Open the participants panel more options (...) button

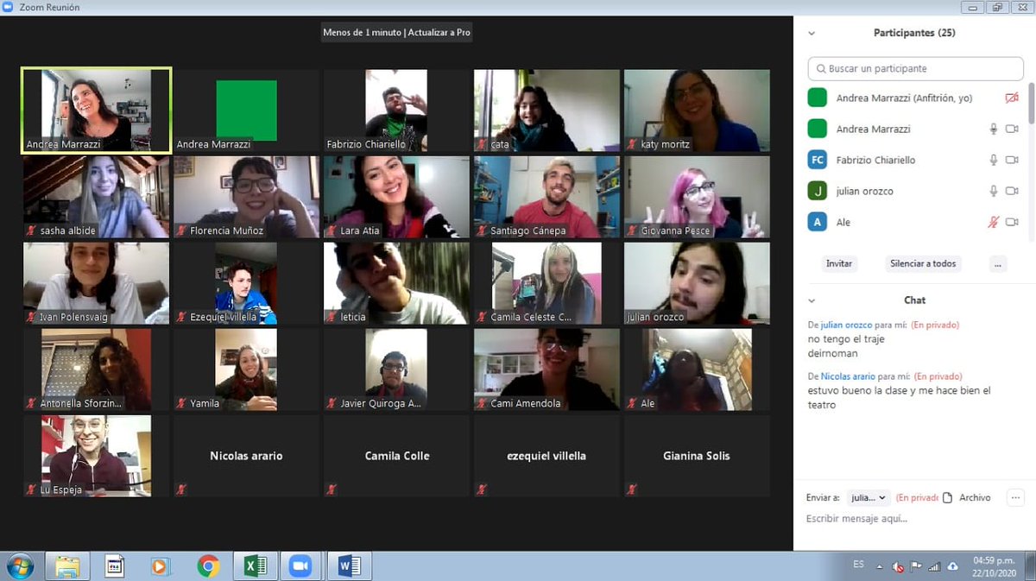click(999, 264)
